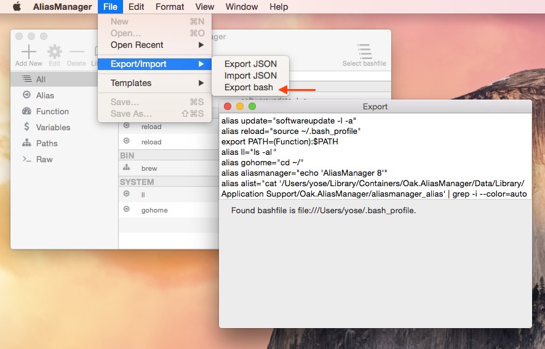Open the Window menu
Viewport: 545px width, 349px height.
point(242,7)
